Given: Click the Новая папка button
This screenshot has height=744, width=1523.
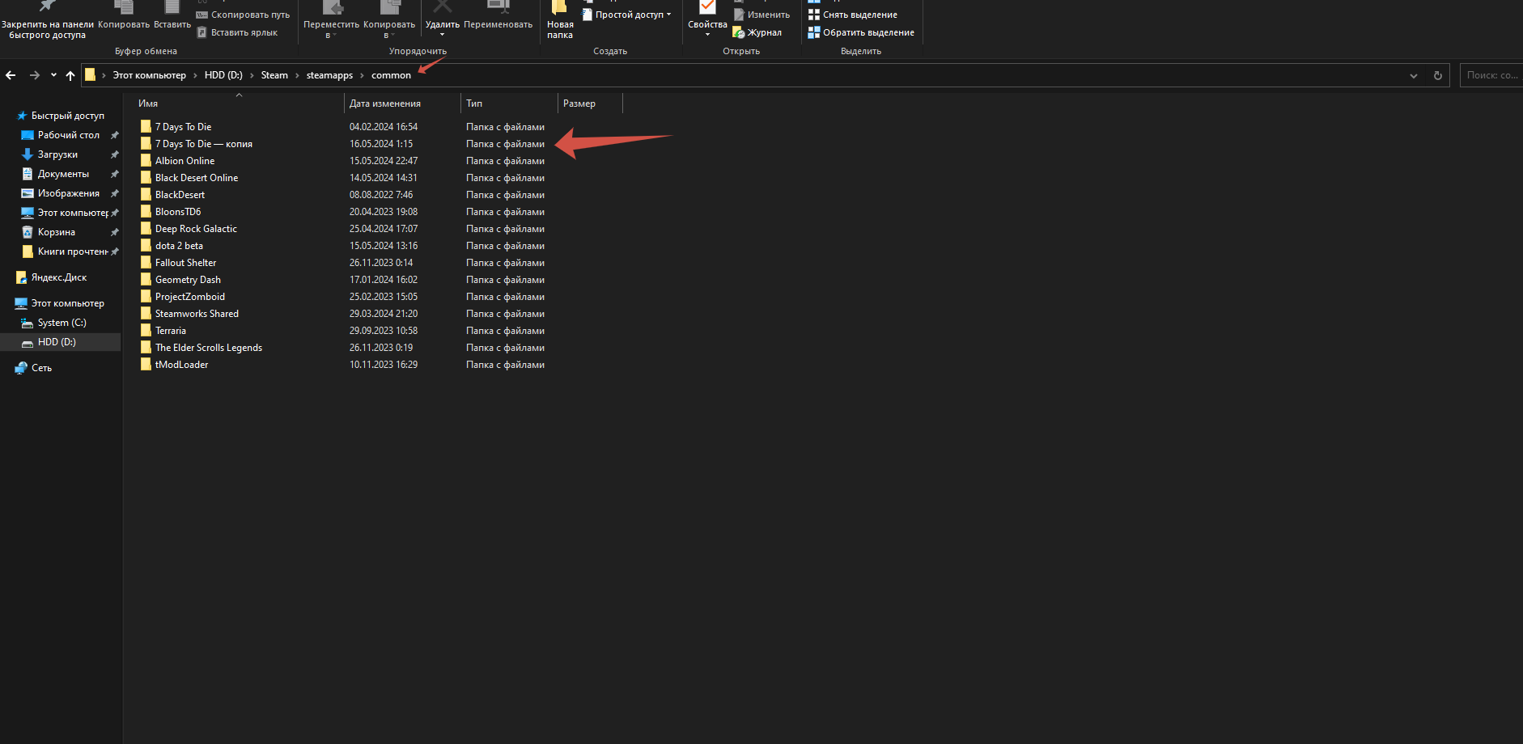Looking at the screenshot, I should (x=560, y=19).
